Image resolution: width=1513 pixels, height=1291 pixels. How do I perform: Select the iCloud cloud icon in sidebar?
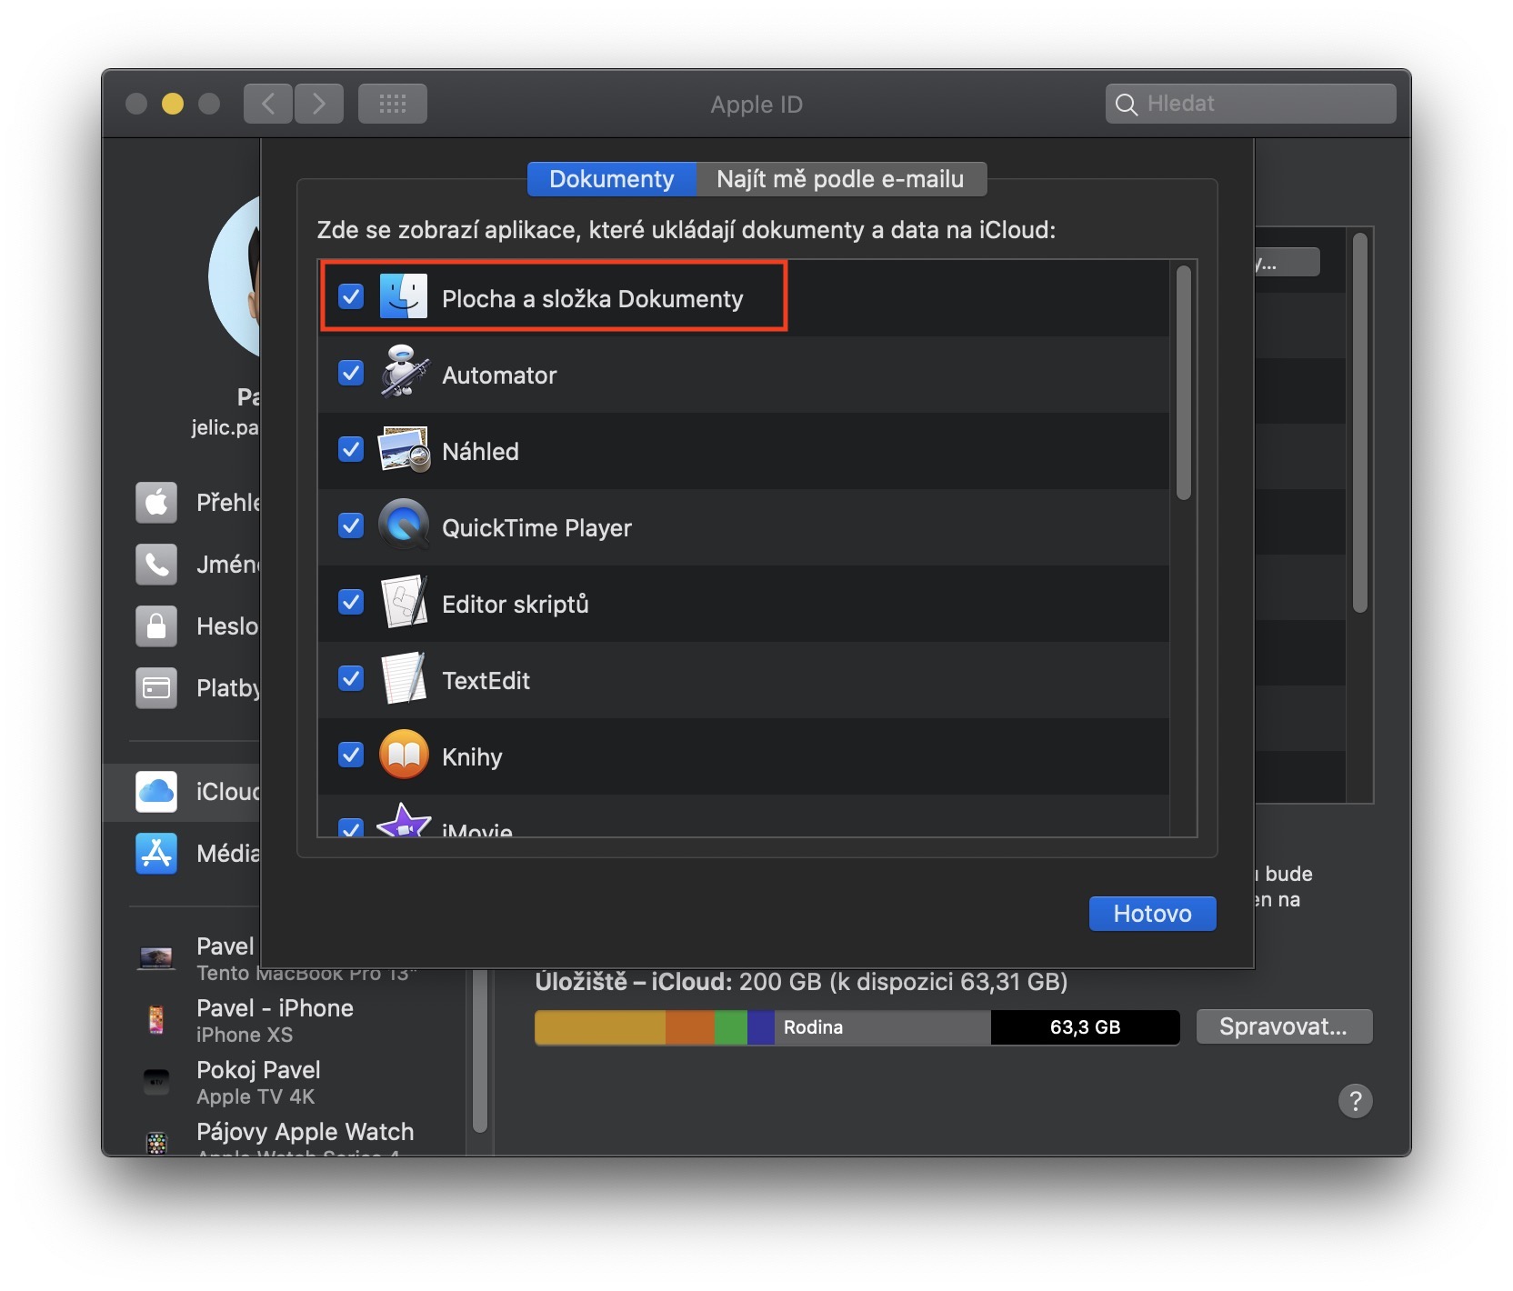tap(156, 791)
